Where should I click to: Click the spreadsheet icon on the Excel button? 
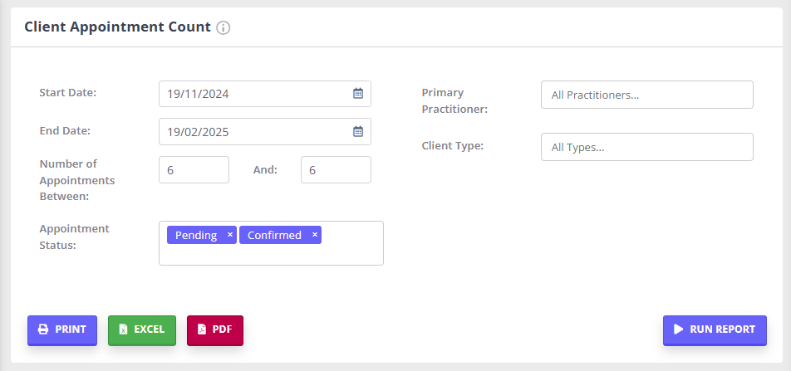point(123,330)
